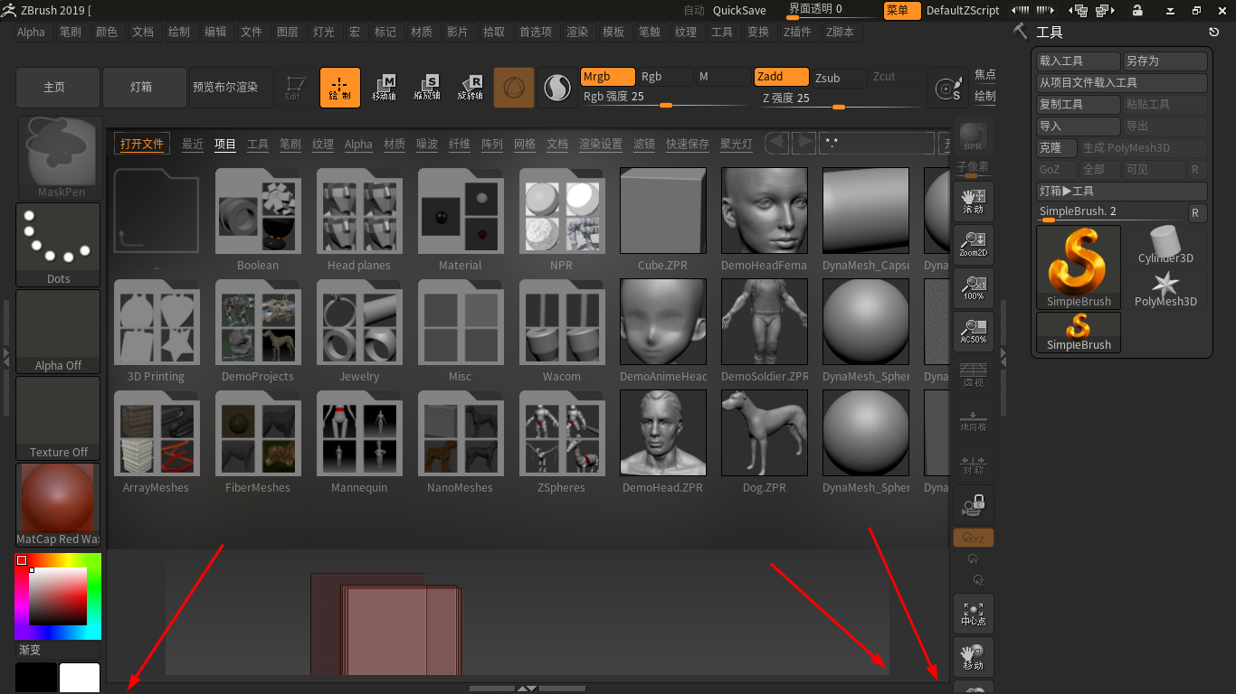1236x694 pixels.
Task: Open the 笔刷 menu in menu bar
Action: pyautogui.click(x=70, y=32)
